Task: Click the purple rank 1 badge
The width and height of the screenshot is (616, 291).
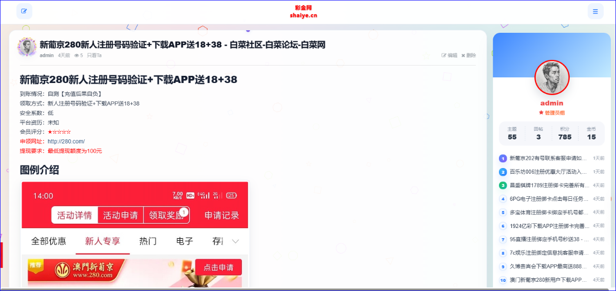Action: pos(503,158)
